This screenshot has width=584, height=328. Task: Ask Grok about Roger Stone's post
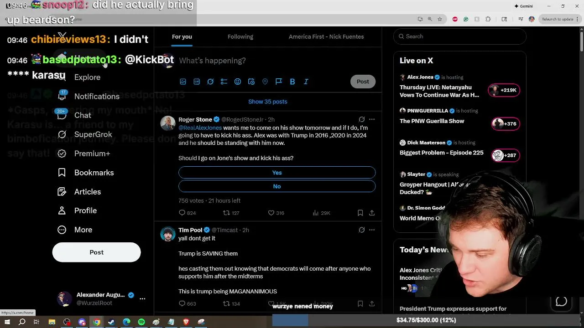pyautogui.click(x=361, y=119)
